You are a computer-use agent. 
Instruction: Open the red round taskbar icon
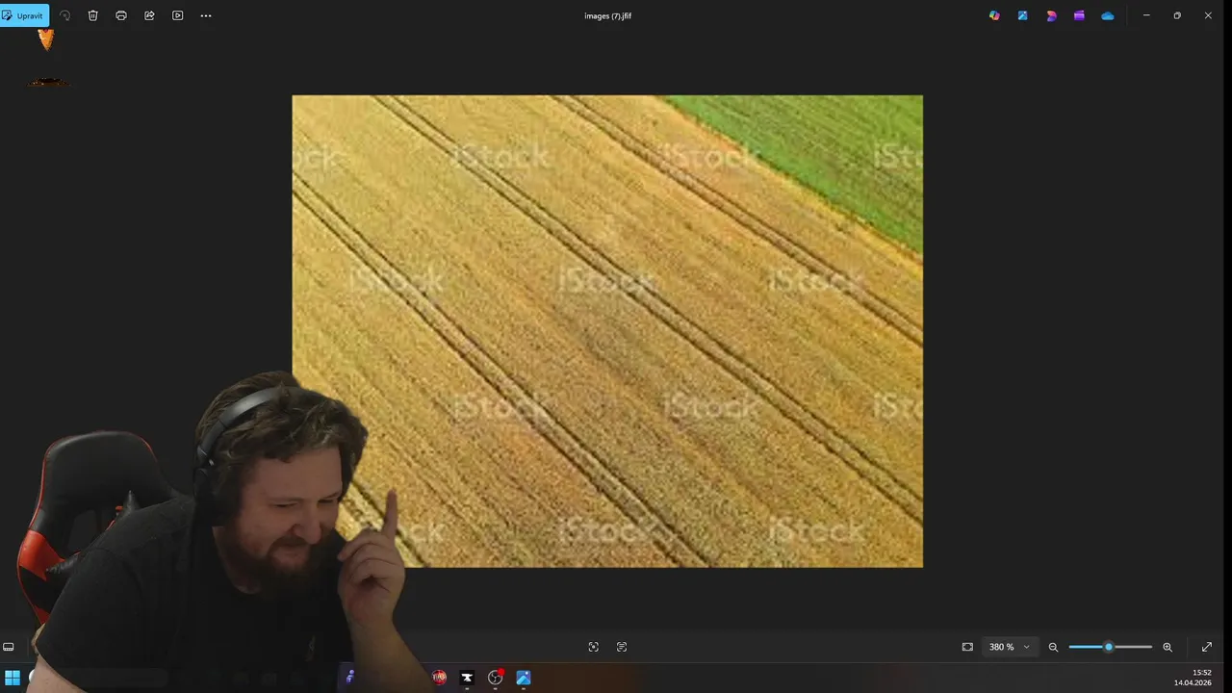[439, 678]
